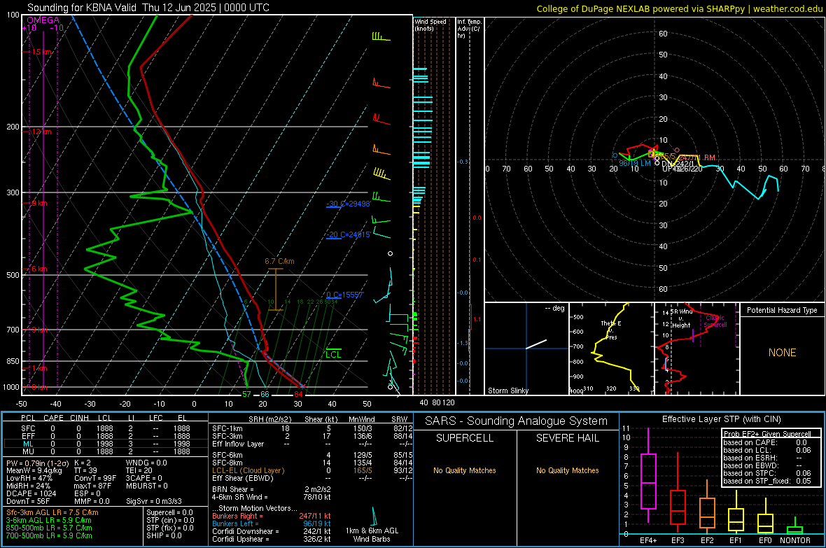Click the SEVERE HAIL column header
826x548 pixels.
[567, 438]
